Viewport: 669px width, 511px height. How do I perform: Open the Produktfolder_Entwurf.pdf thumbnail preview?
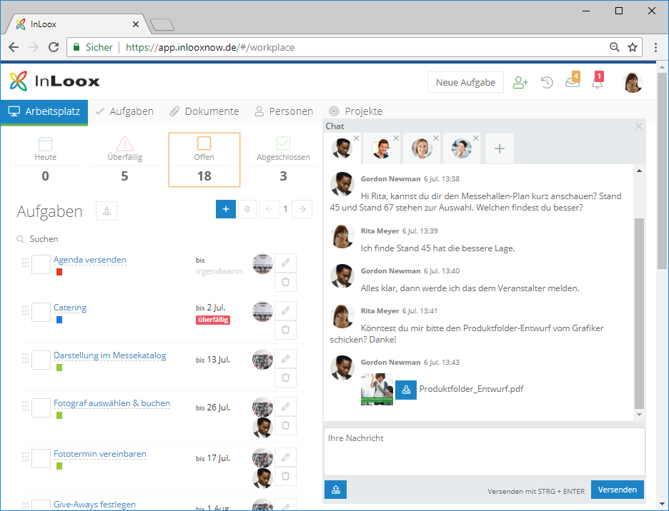pyautogui.click(x=377, y=389)
